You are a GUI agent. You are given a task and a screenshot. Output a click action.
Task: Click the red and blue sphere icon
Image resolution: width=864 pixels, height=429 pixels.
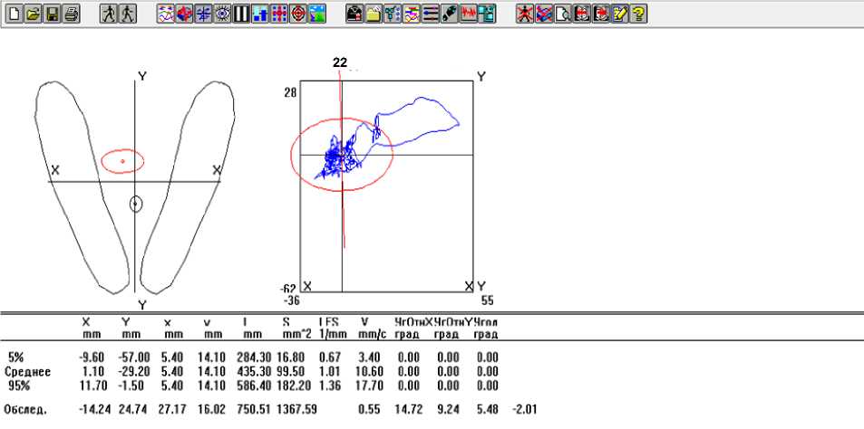(185, 14)
